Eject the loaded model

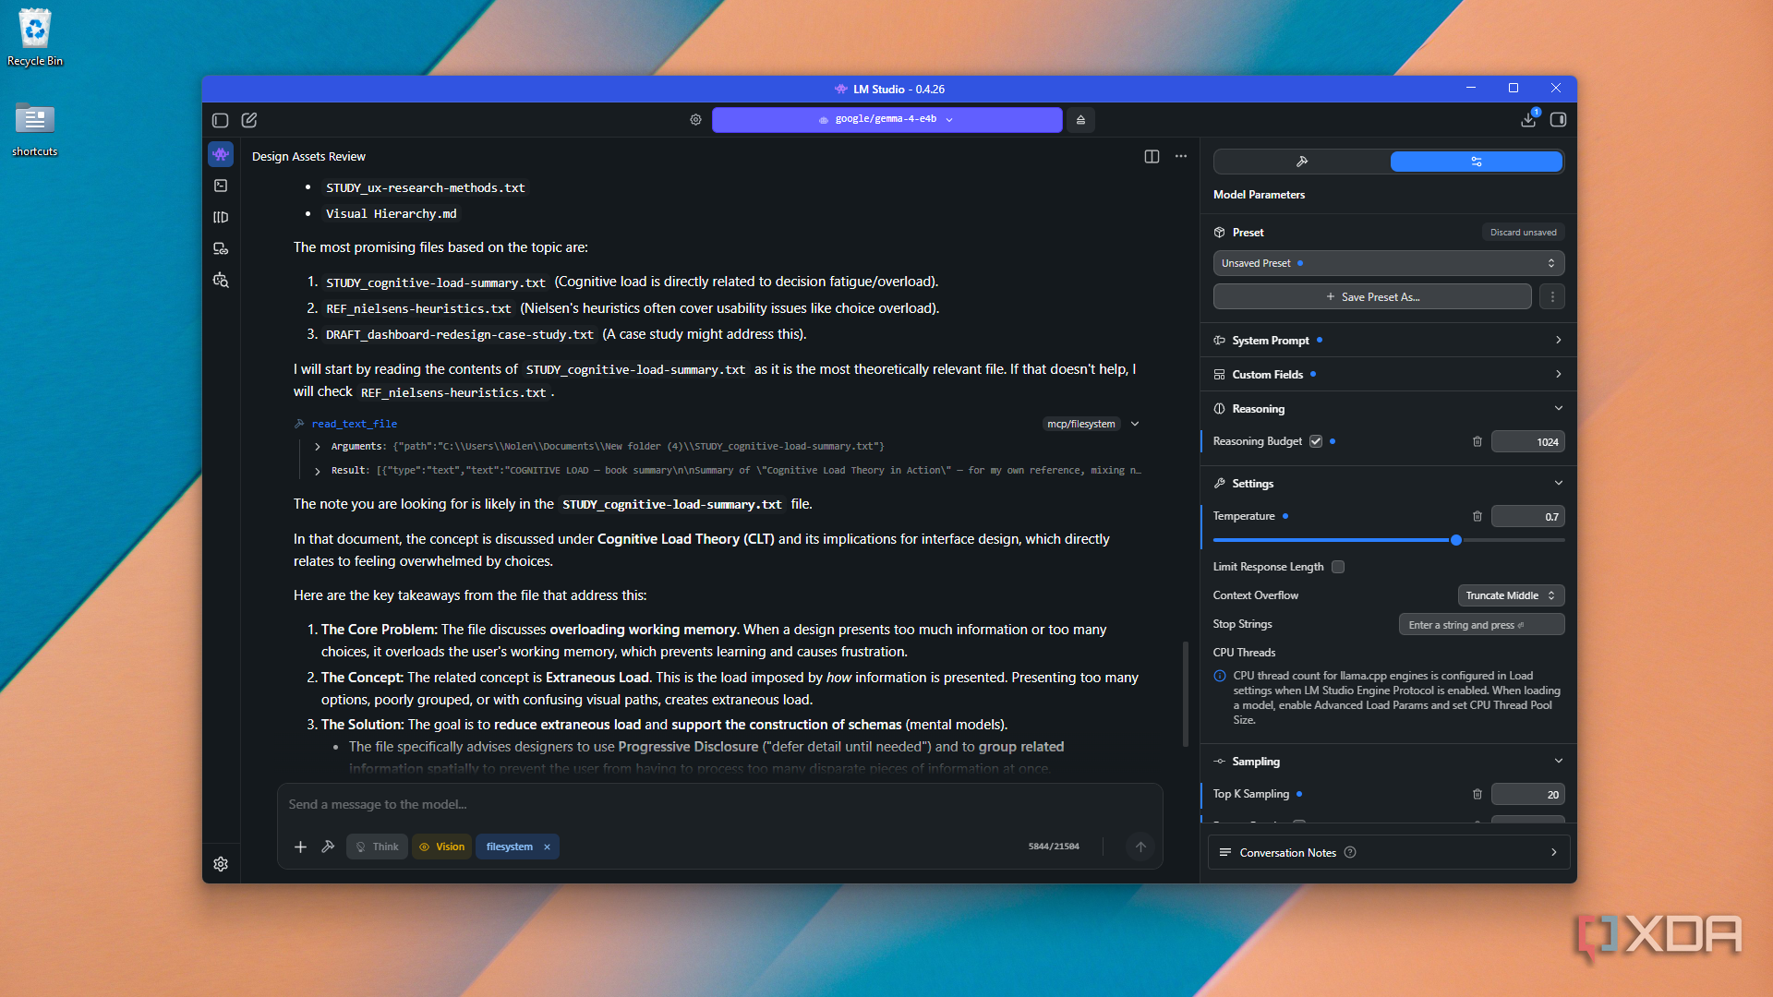click(x=1080, y=119)
